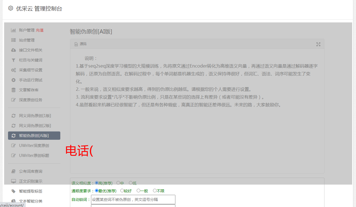Click the edit icon for UWriter深度原创
356x207 pixels.
(13, 146)
